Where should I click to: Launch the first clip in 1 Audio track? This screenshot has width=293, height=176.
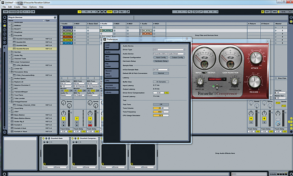point(62,27)
